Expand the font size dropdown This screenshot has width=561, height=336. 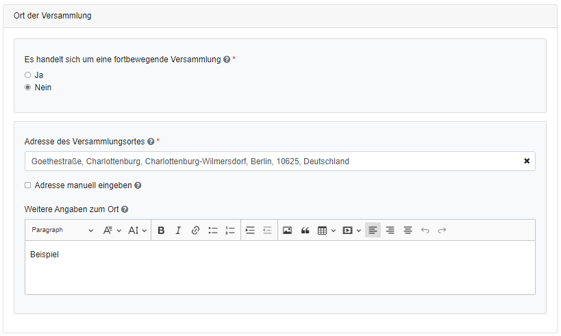coord(138,231)
